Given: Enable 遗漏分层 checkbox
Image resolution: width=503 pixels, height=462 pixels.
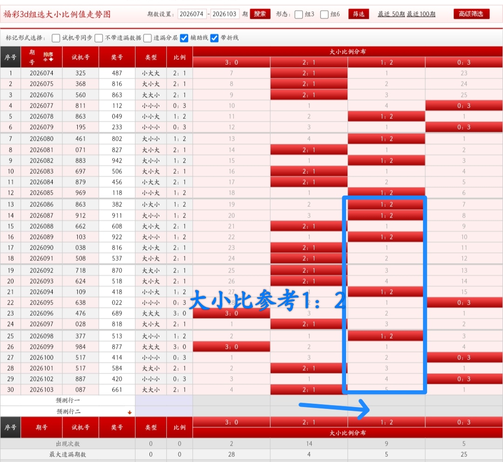Looking at the screenshot, I should pos(148,38).
